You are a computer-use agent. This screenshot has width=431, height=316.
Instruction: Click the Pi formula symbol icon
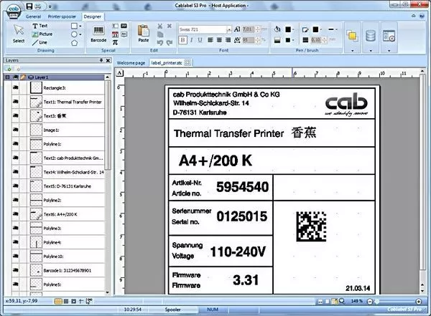point(115,42)
